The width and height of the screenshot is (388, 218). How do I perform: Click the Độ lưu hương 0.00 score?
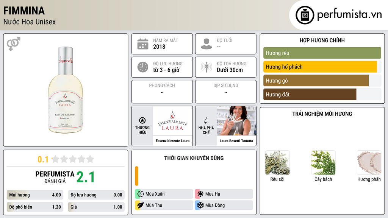[x=96, y=195]
